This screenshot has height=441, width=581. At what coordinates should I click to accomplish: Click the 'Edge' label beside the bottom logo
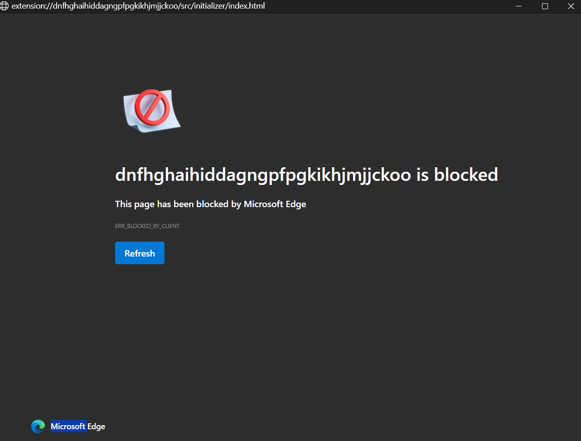(97, 426)
